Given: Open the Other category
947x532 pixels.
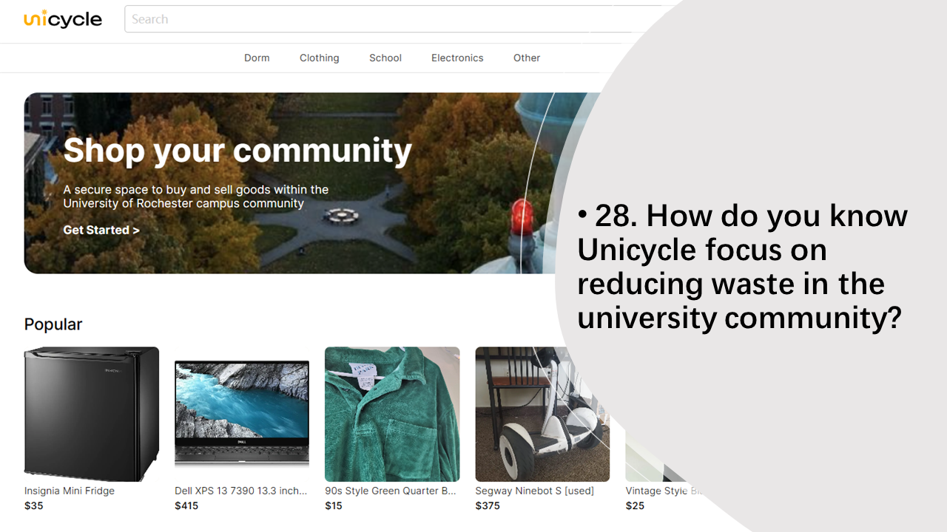Looking at the screenshot, I should 527,58.
